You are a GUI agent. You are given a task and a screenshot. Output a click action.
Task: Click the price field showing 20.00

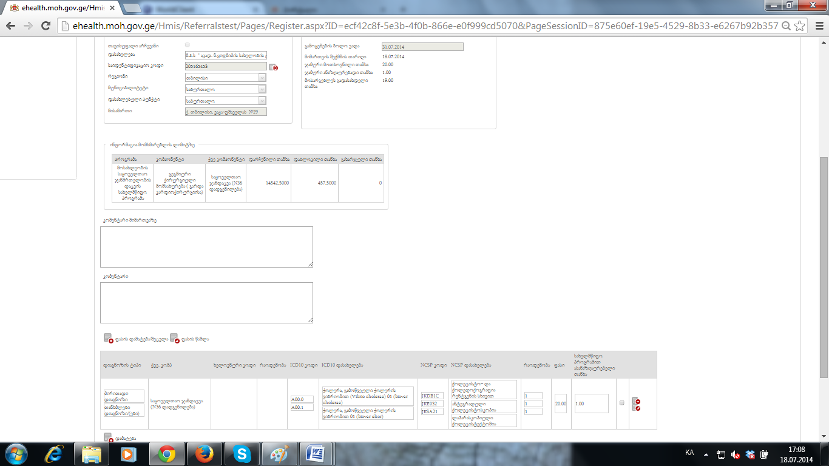[x=560, y=404]
